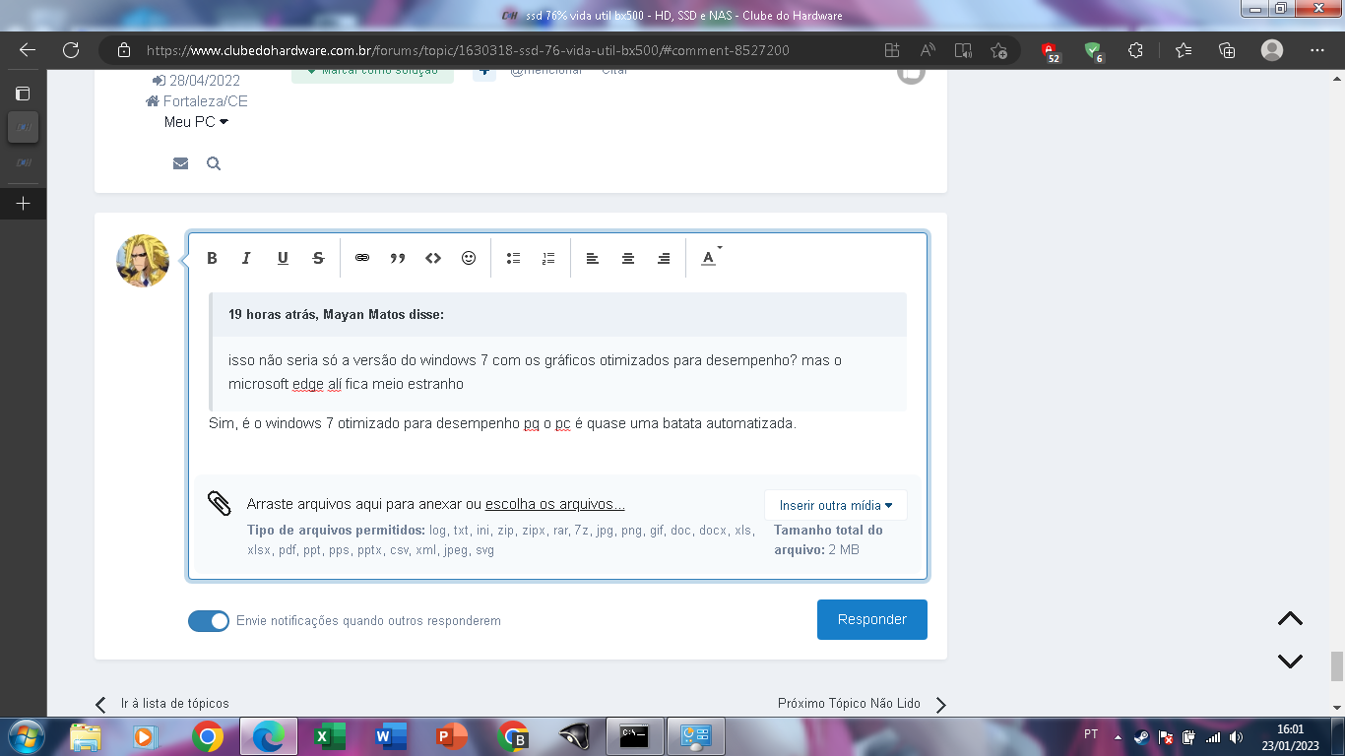Click the 'escolha os arquivos...' link
The image size is (1345, 756).
(555, 504)
